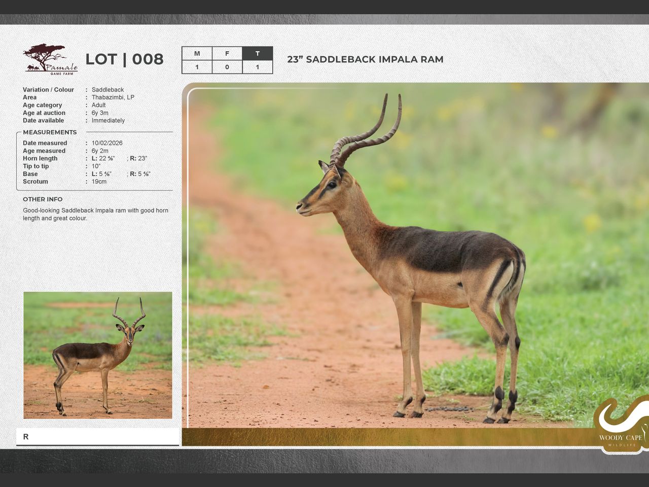Click the male count value 1

point(197,67)
